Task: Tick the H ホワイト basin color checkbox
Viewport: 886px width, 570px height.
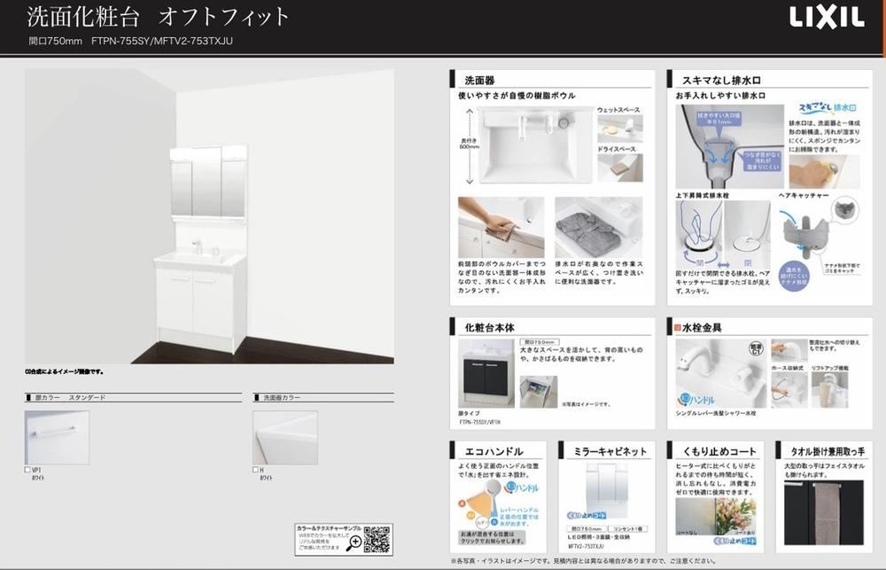Action: (x=255, y=470)
